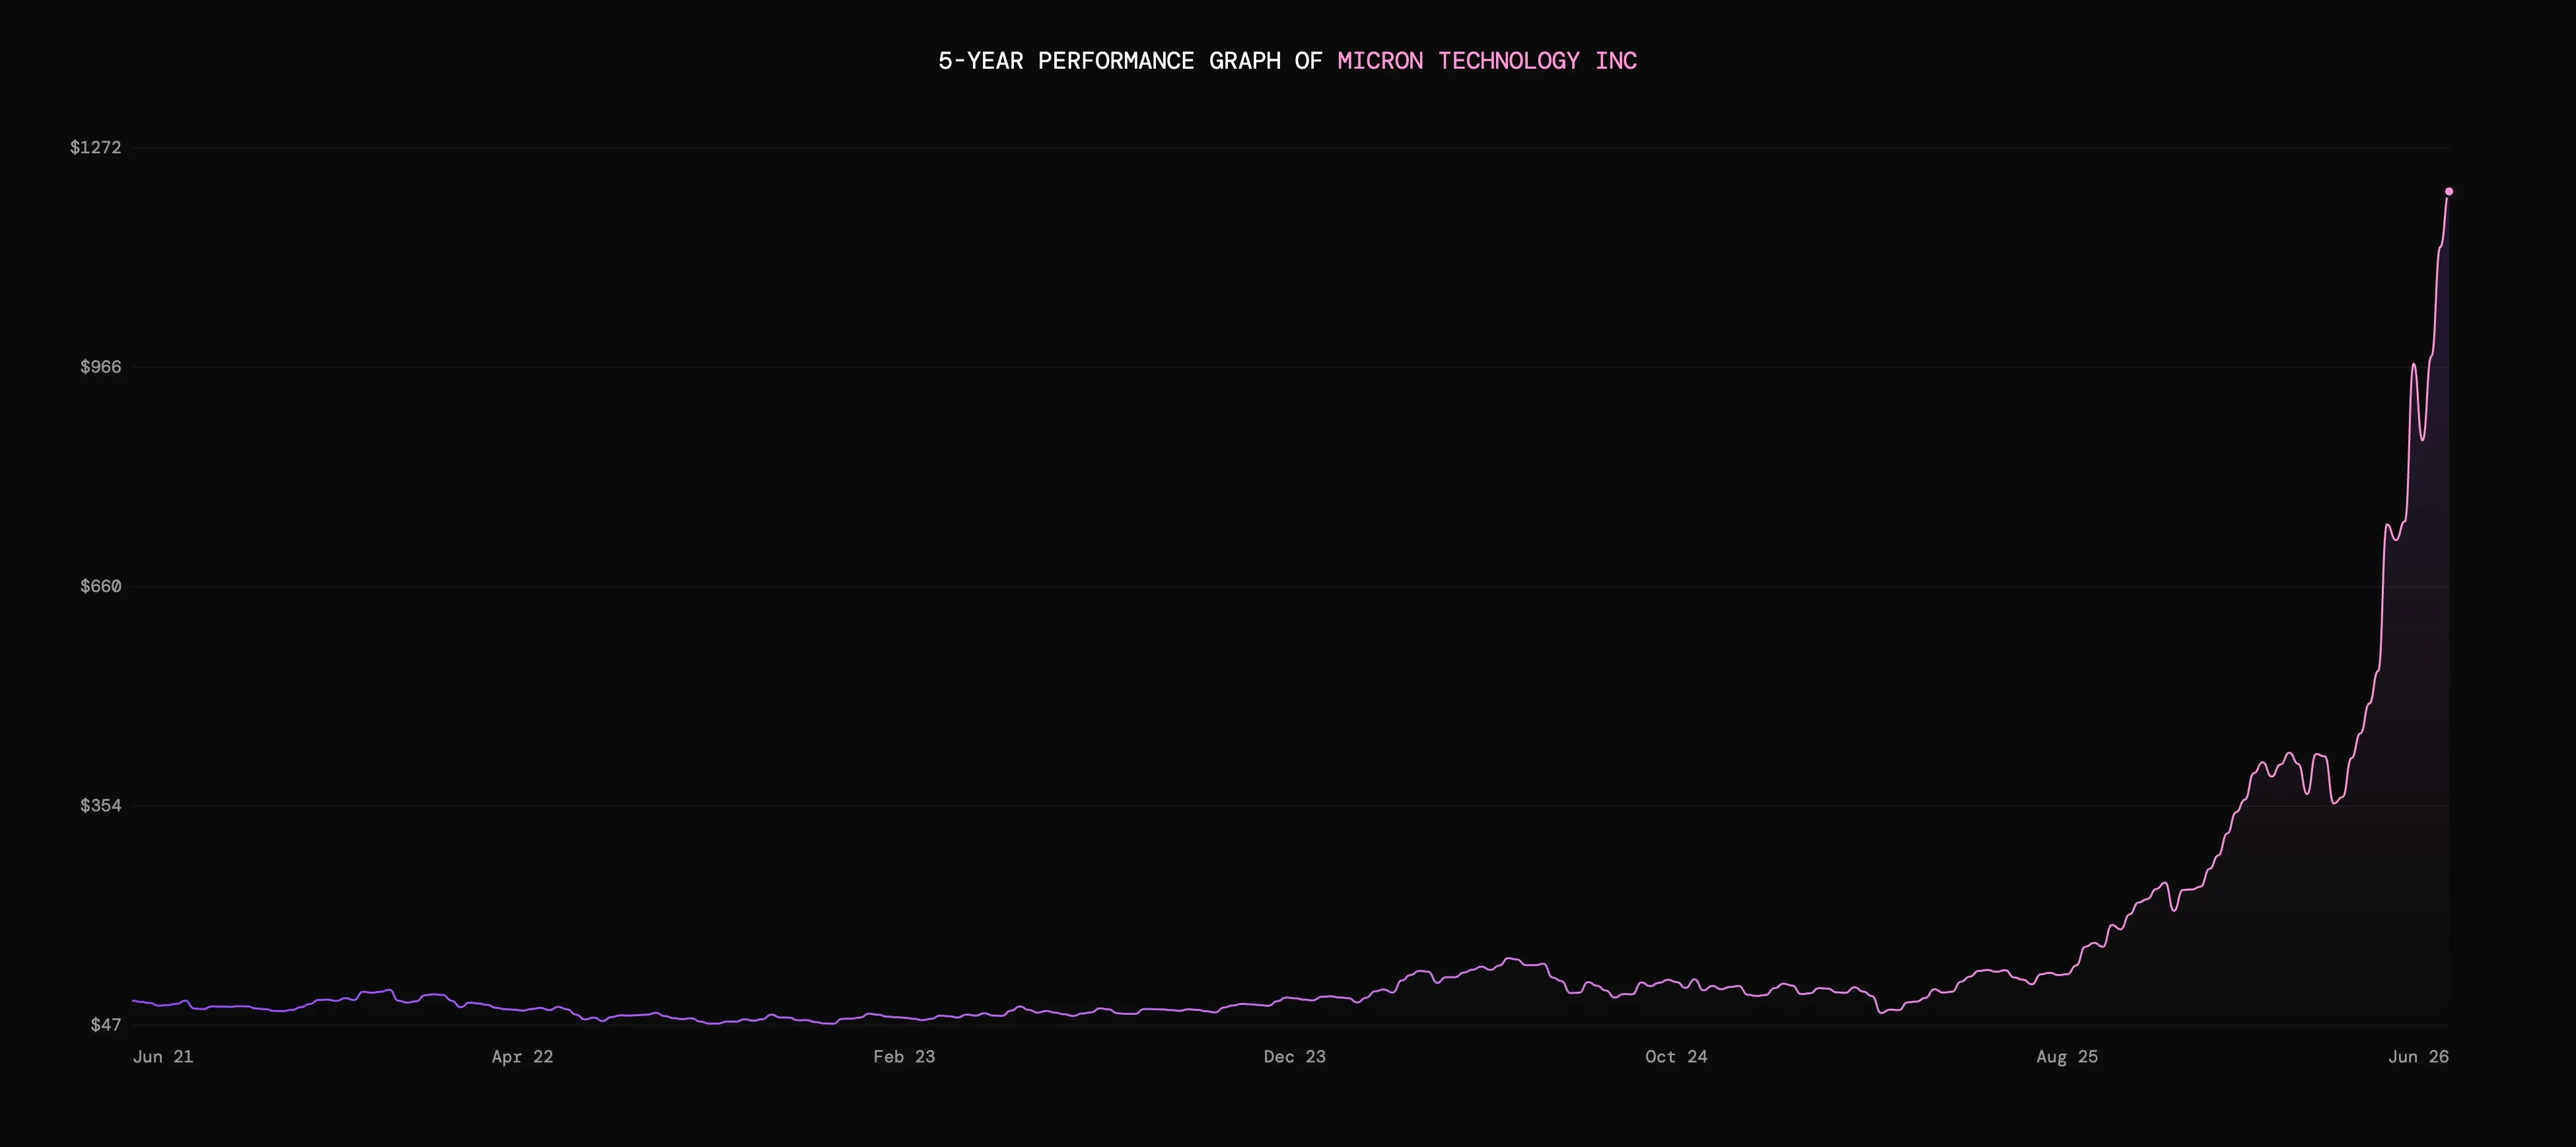Select the $47 y-axis label

pyautogui.click(x=106, y=1025)
